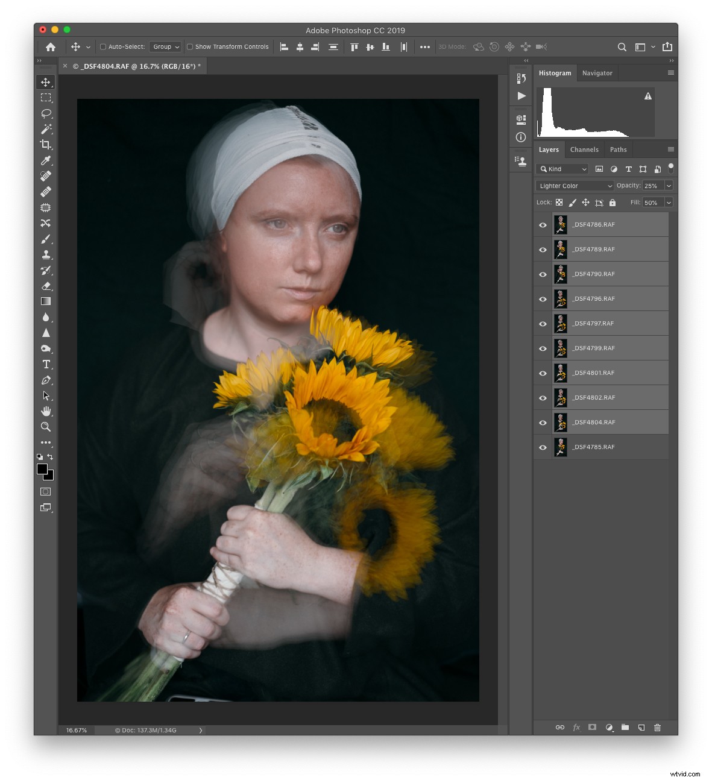The width and height of the screenshot is (712, 780).
Task: Switch to the Channels tab
Action: [x=584, y=149]
